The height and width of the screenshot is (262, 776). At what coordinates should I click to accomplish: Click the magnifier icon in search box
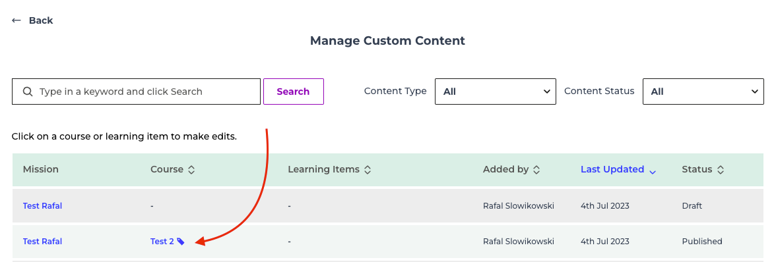point(28,92)
